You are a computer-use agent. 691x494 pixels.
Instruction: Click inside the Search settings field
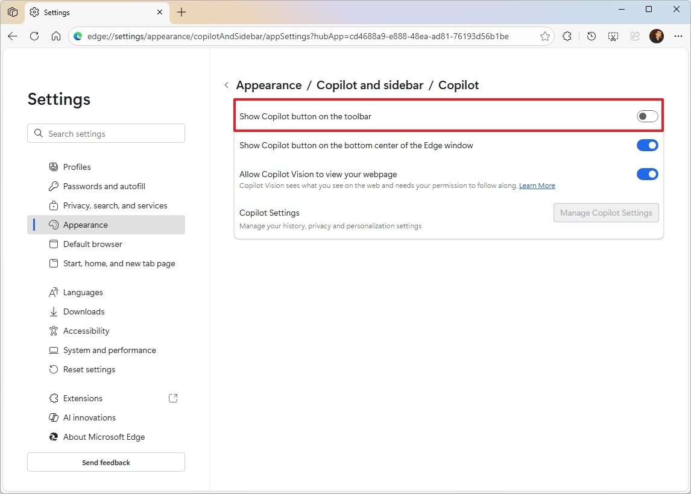pos(106,133)
